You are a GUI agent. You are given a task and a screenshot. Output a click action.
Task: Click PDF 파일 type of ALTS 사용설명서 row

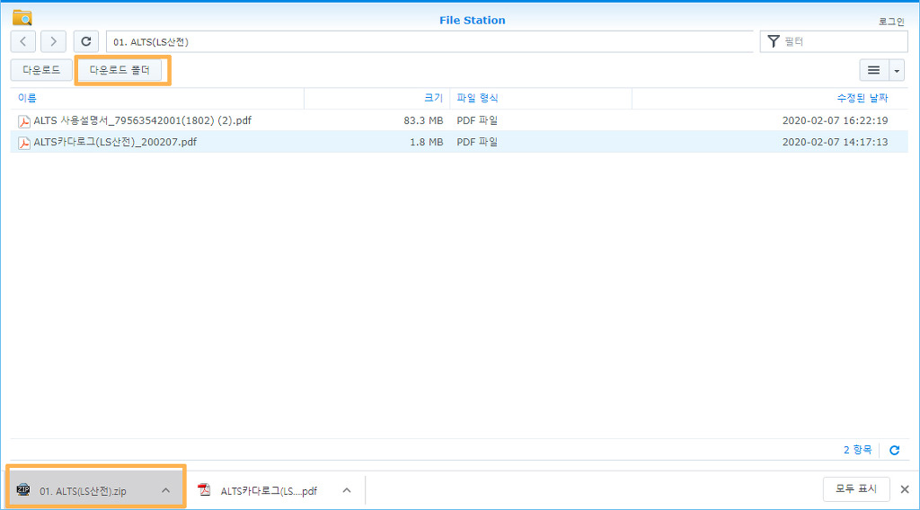pyautogui.click(x=477, y=120)
